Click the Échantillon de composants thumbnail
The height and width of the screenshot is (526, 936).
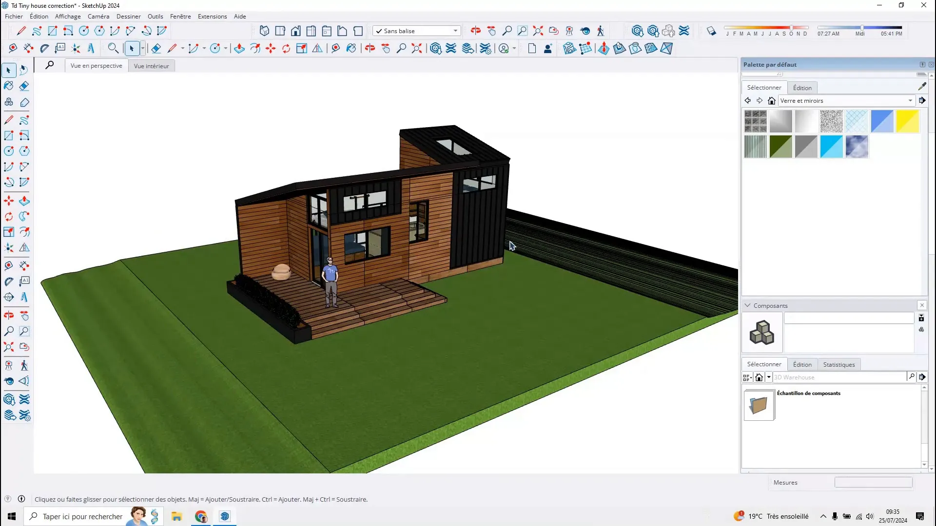pos(759,405)
